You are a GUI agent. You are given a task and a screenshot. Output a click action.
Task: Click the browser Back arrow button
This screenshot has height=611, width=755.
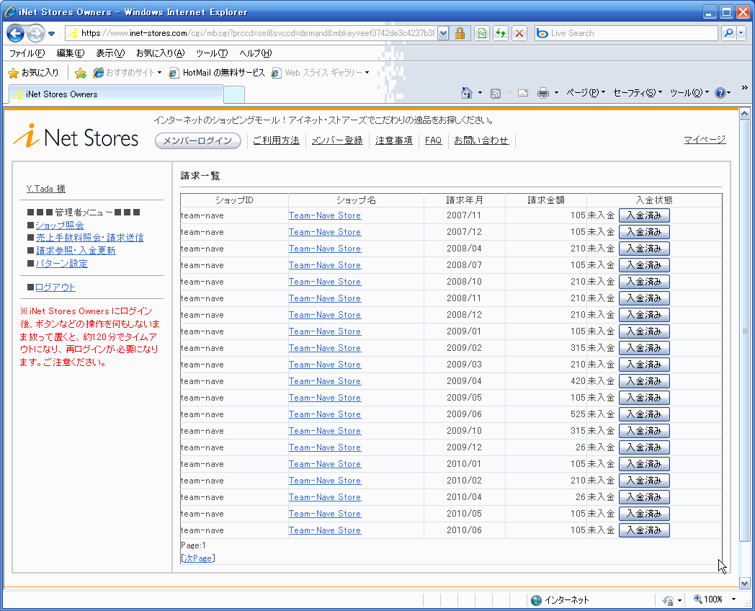(x=16, y=33)
